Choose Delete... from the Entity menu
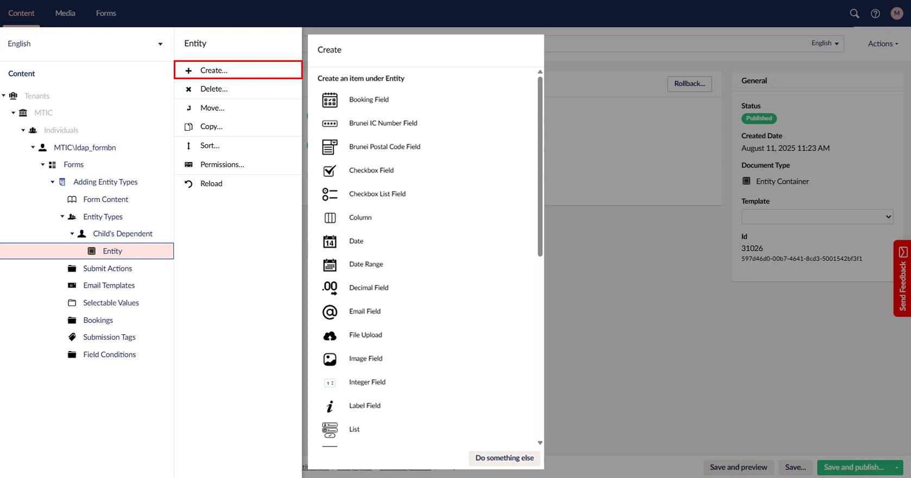The width and height of the screenshot is (911, 478). click(214, 89)
